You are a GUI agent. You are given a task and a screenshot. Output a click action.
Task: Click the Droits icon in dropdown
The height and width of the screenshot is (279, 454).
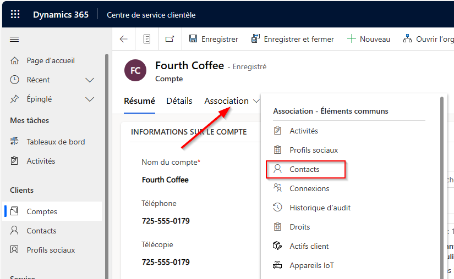coord(277,226)
